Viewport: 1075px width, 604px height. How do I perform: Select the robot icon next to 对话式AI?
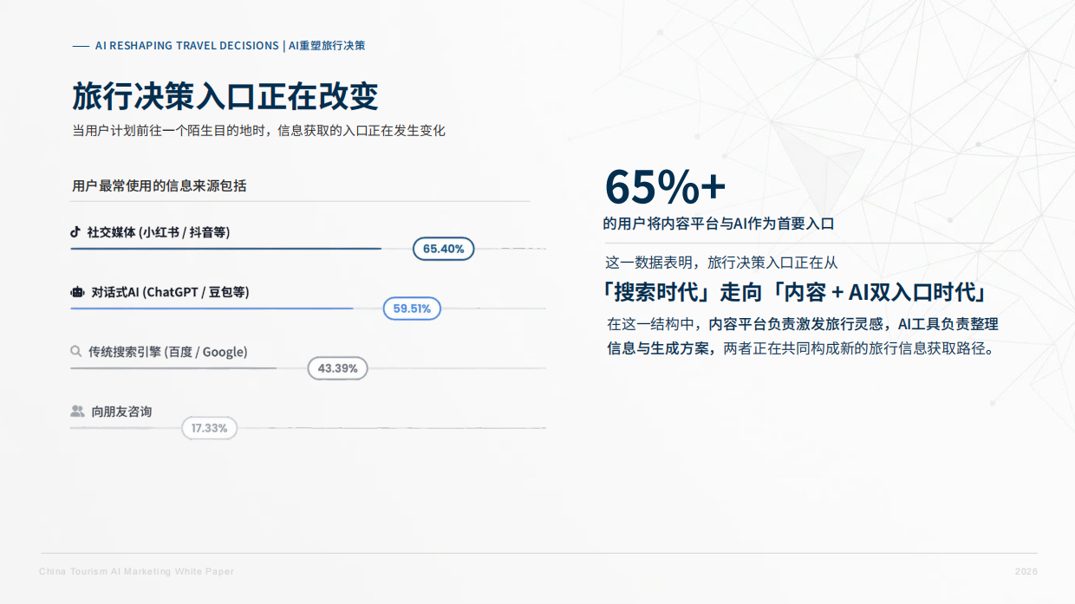click(76, 293)
